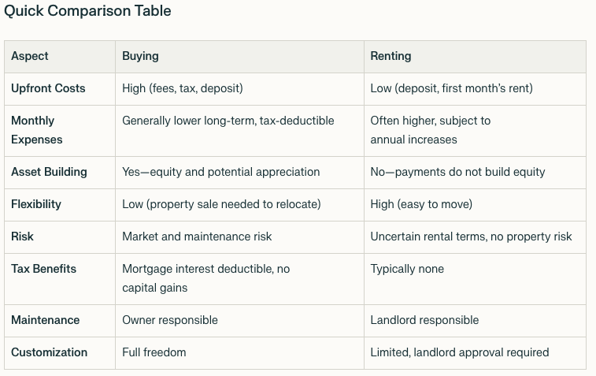Click the Monthly Expenses row label

tap(37, 130)
